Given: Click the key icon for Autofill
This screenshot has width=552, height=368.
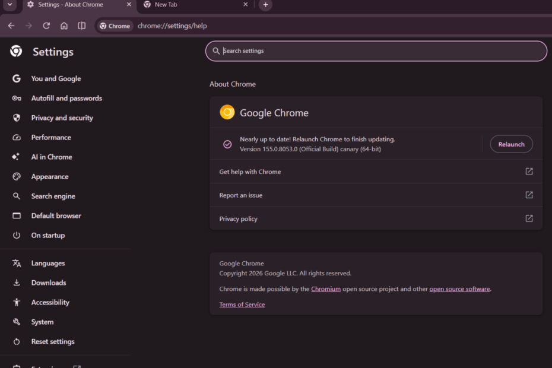Looking at the screenshot, I should 17,99.
